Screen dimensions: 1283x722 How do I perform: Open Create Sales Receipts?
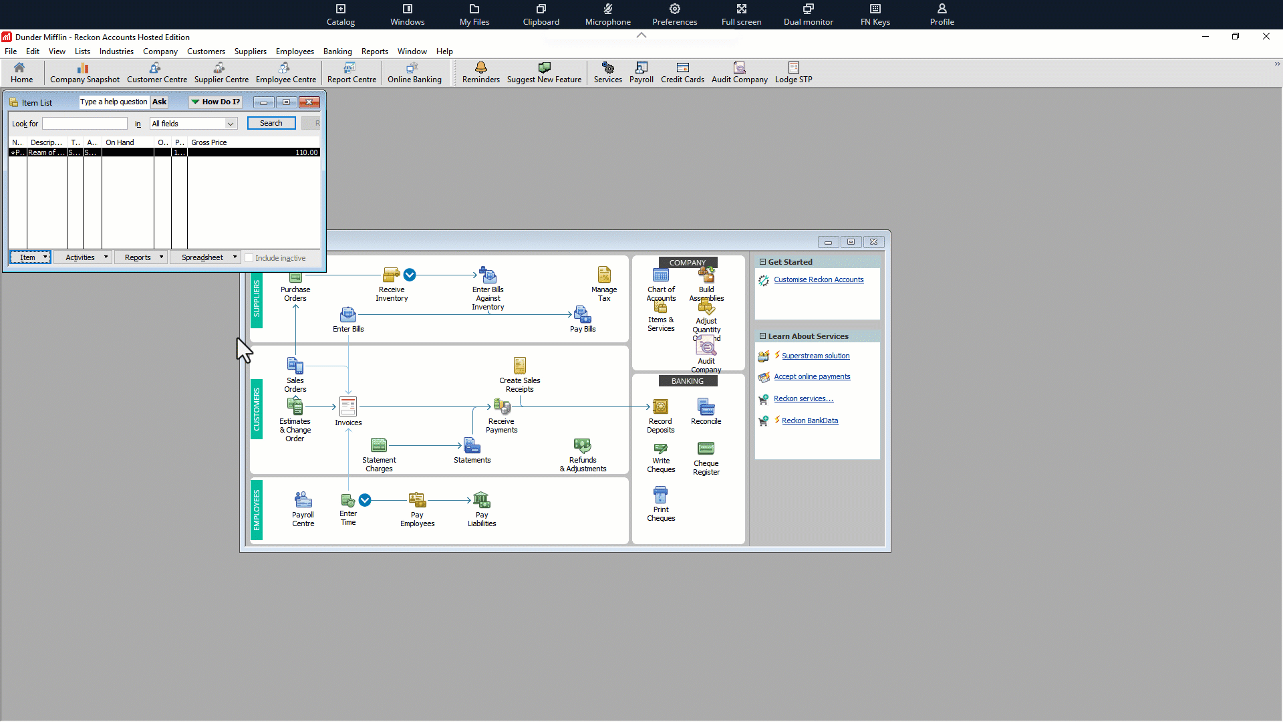click(x=520, y=375)
